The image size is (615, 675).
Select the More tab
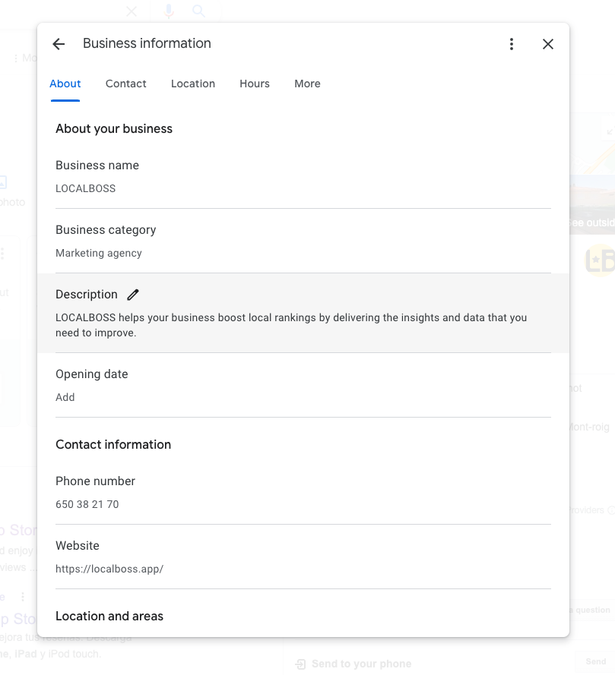pos(307,84)
